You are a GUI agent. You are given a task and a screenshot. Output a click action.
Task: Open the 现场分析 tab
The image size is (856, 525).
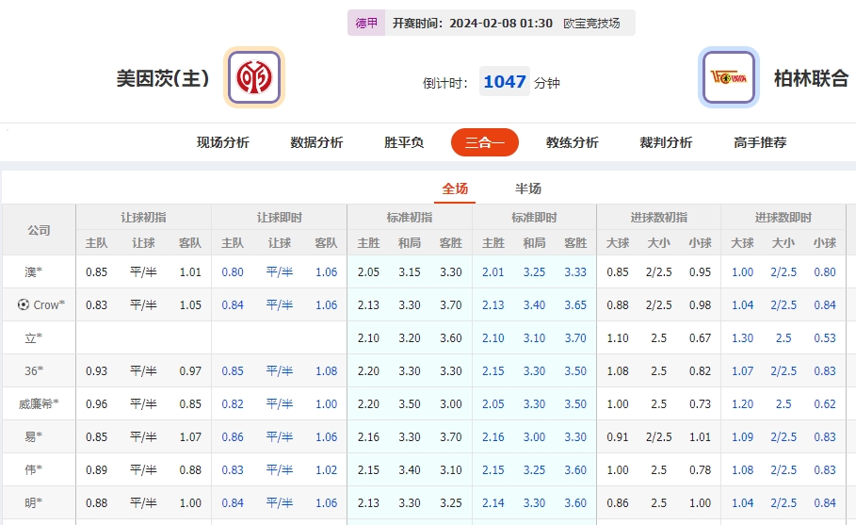coord(222,142)
